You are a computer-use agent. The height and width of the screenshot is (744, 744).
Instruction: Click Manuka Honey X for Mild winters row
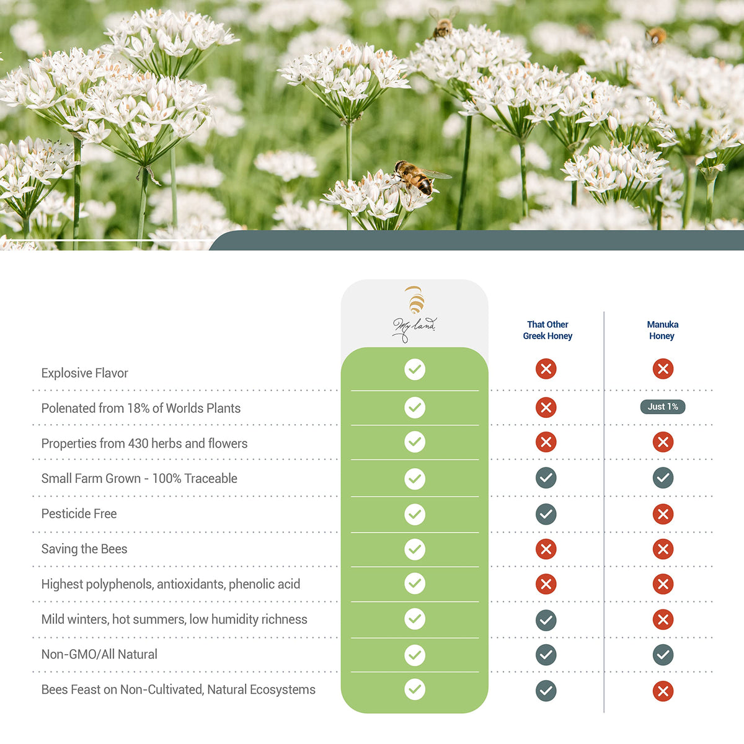point(663,619)
